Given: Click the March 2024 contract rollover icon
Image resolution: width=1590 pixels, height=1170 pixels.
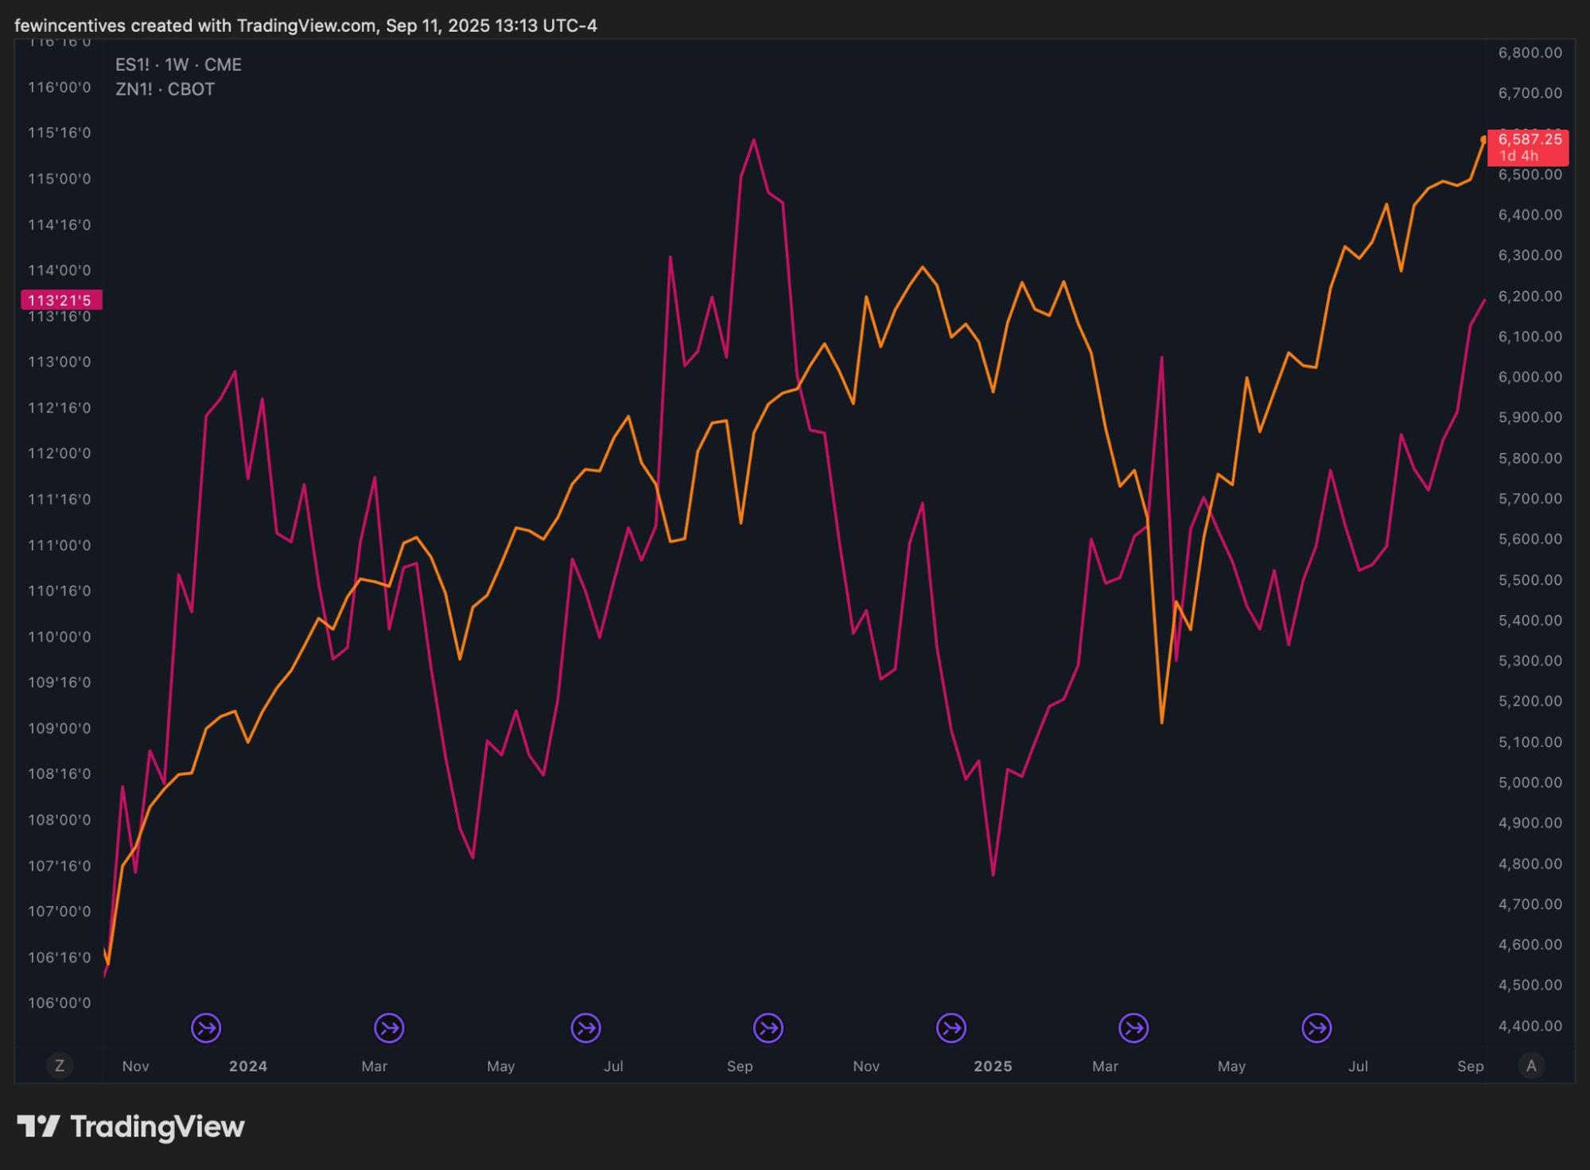Looking at the screenshot, I should (x=389, y=1028).
